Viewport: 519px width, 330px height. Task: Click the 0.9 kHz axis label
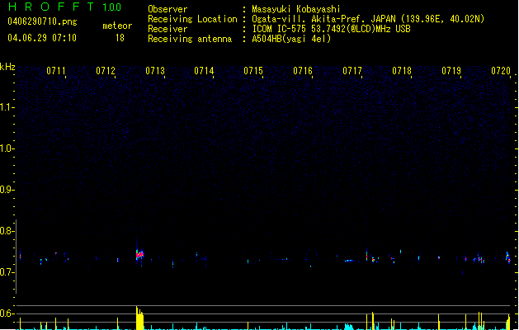(7, 190)
